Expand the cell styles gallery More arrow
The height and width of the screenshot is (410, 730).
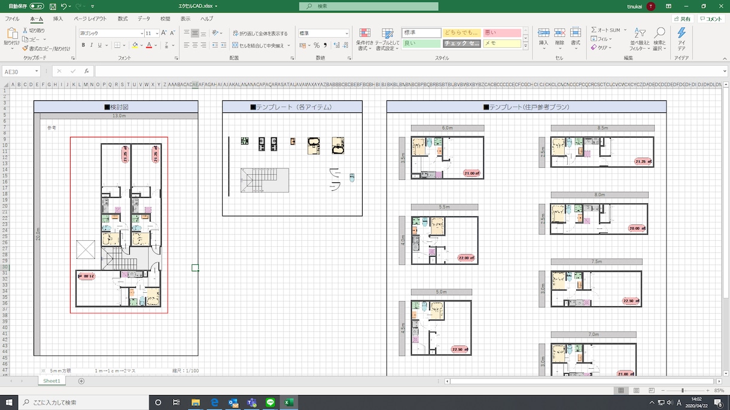(525, 46)
